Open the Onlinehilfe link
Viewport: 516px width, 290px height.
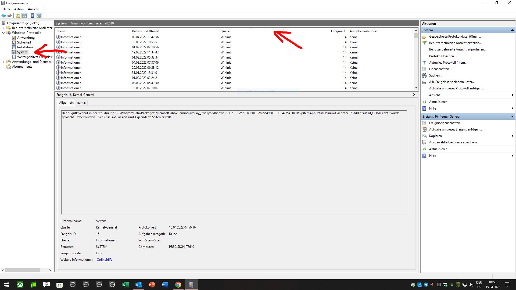[105, 260]
